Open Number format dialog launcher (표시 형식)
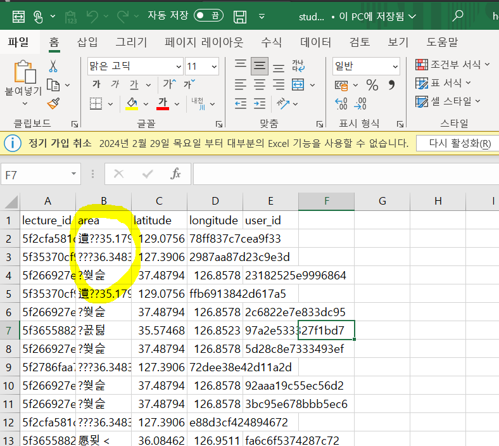This screenshot has height=446, width=499. coord(400,124)
